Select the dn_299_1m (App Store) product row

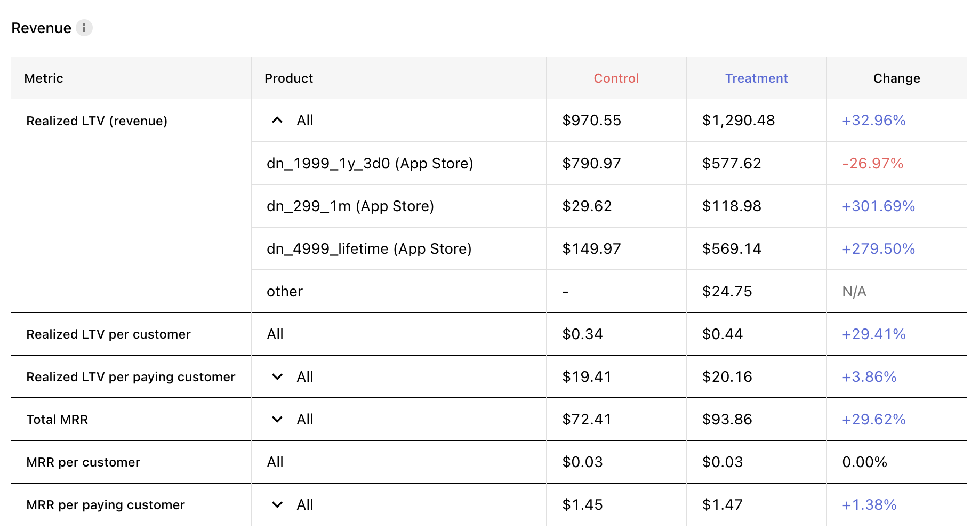(609, 206)
